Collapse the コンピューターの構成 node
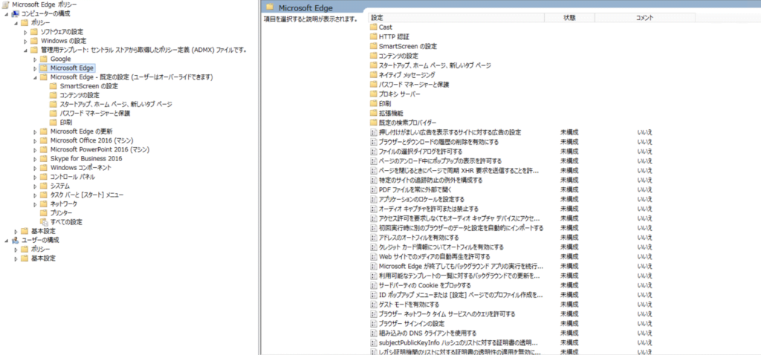Viewport: 761px width, 355px height. (6, 13)
